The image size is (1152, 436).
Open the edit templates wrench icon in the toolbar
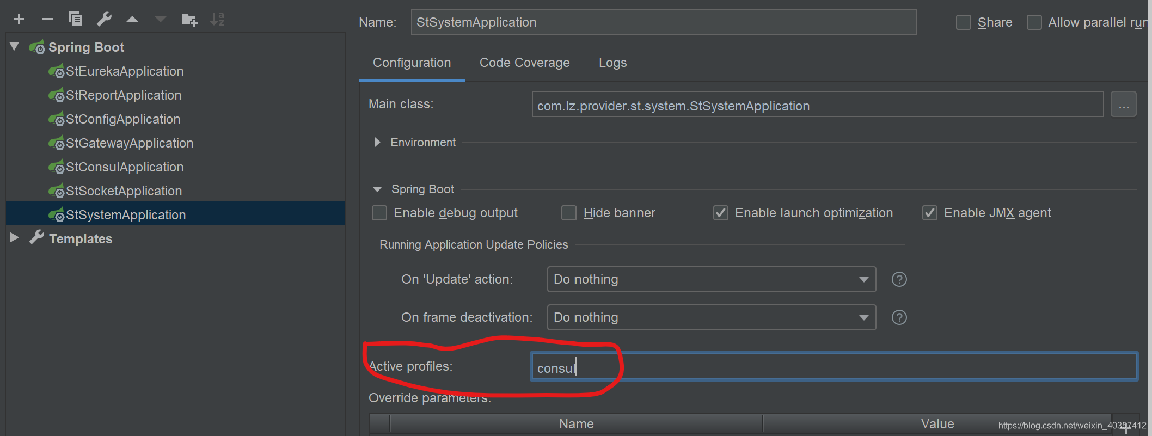[104, 20]
